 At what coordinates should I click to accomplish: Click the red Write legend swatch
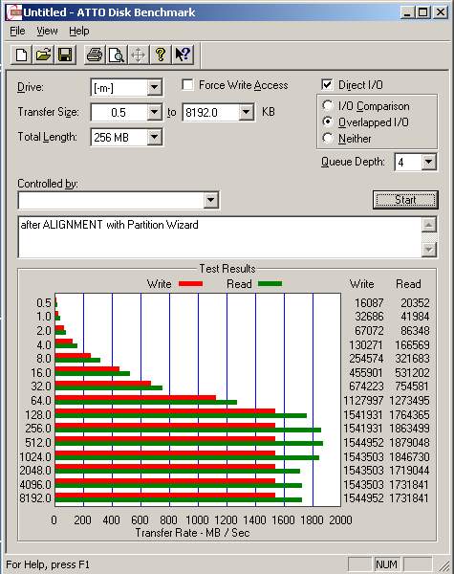190,284
